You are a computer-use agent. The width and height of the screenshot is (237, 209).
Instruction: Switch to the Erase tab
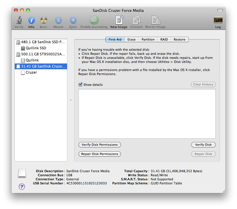[132, 39]
